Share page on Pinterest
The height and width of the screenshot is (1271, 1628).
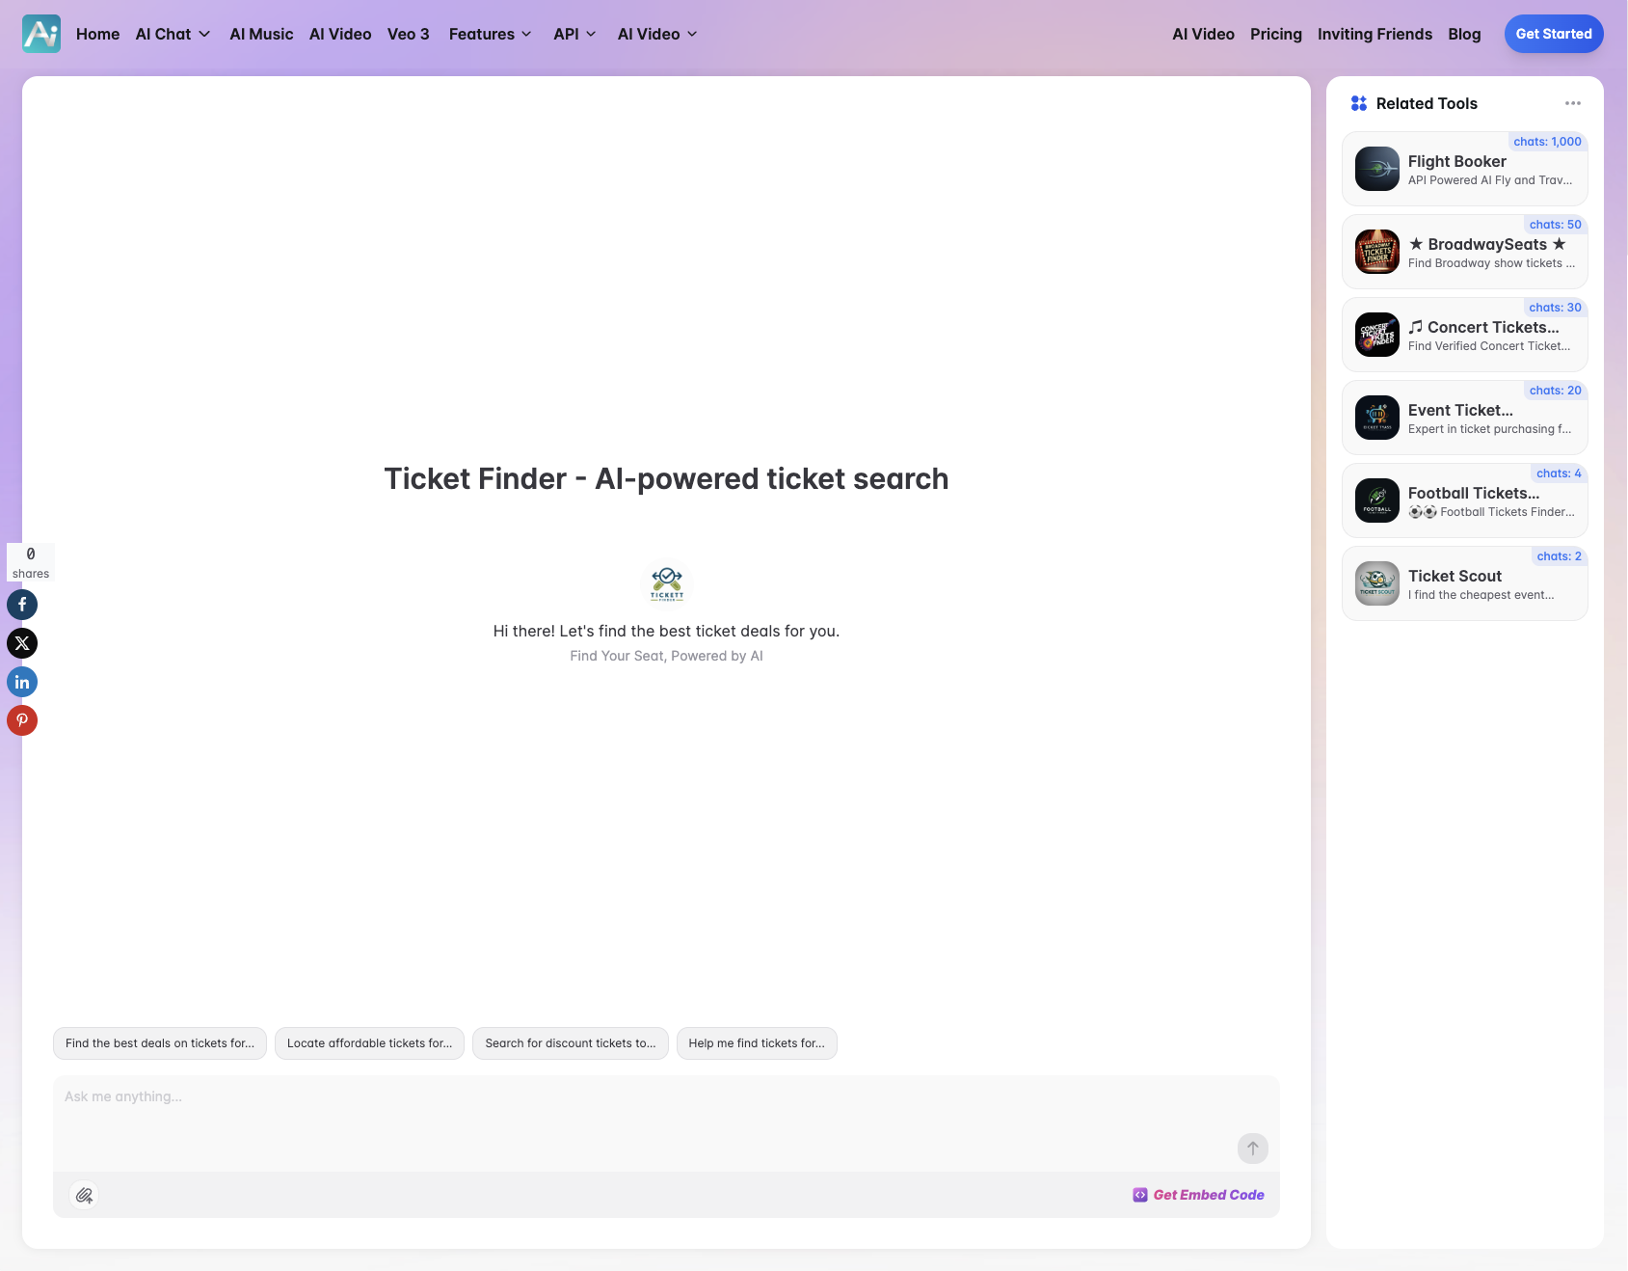coord(22,720)
